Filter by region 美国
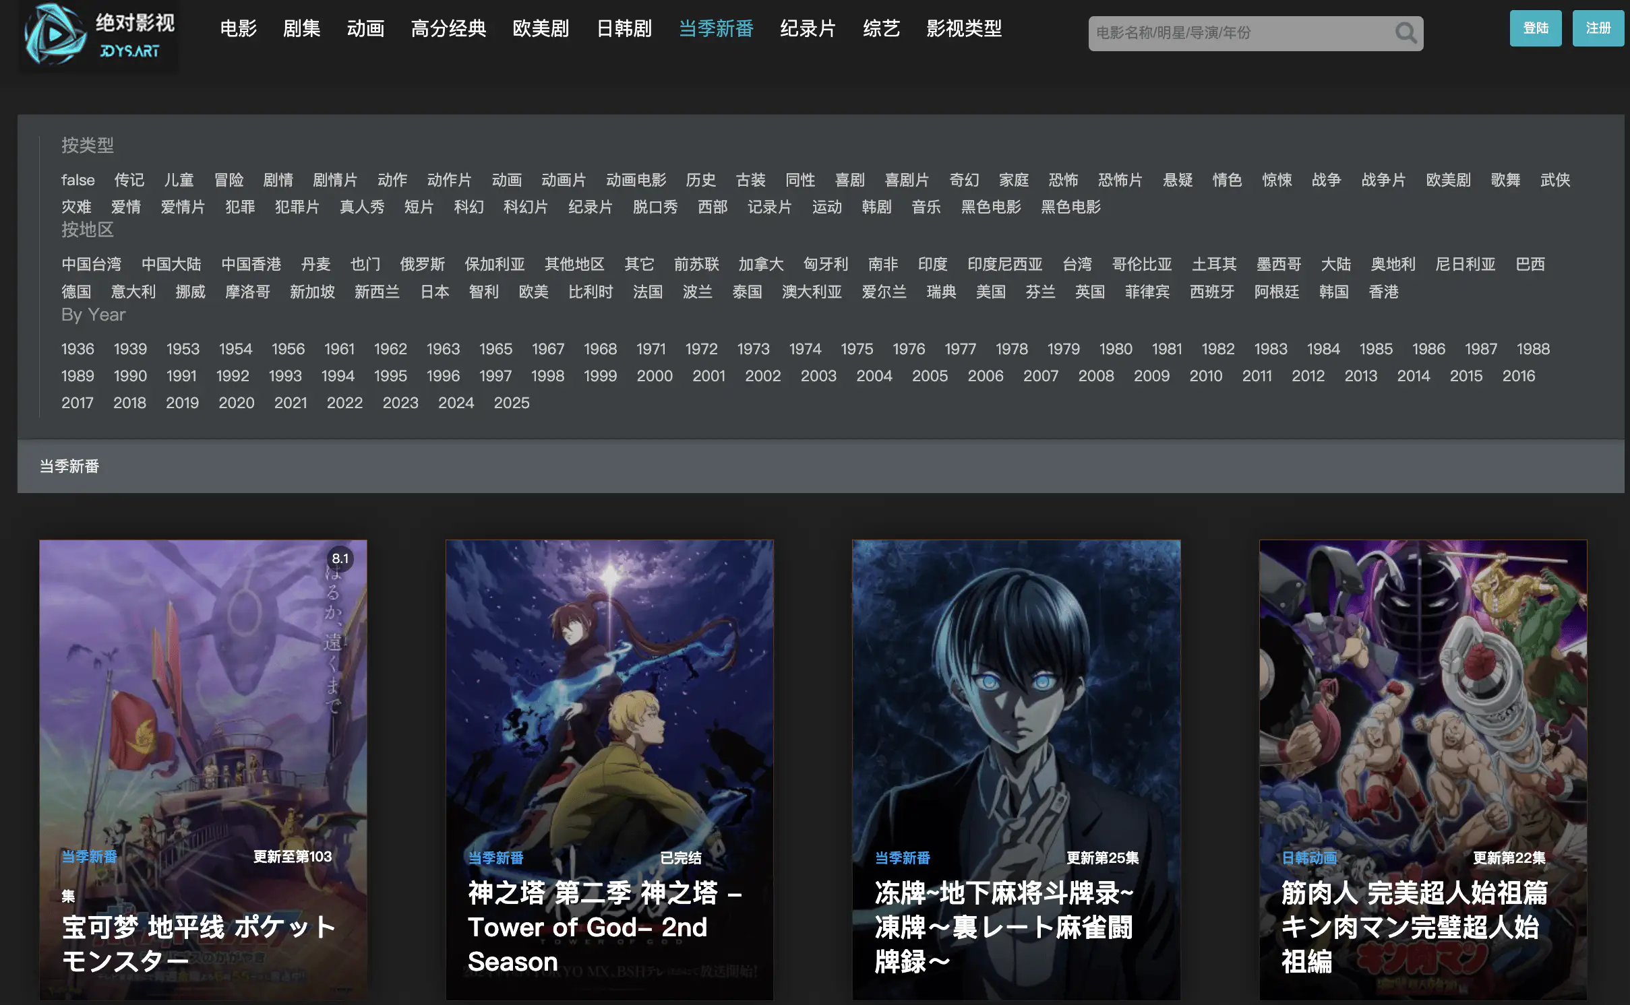 [x=990, y=292]
